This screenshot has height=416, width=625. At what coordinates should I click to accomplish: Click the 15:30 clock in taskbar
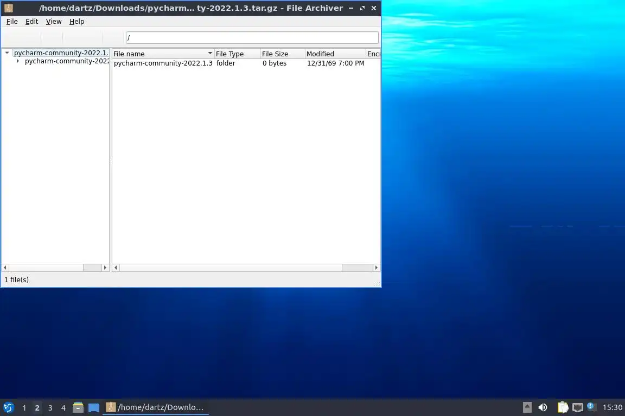pyautogui.click(x=612, y=407)
